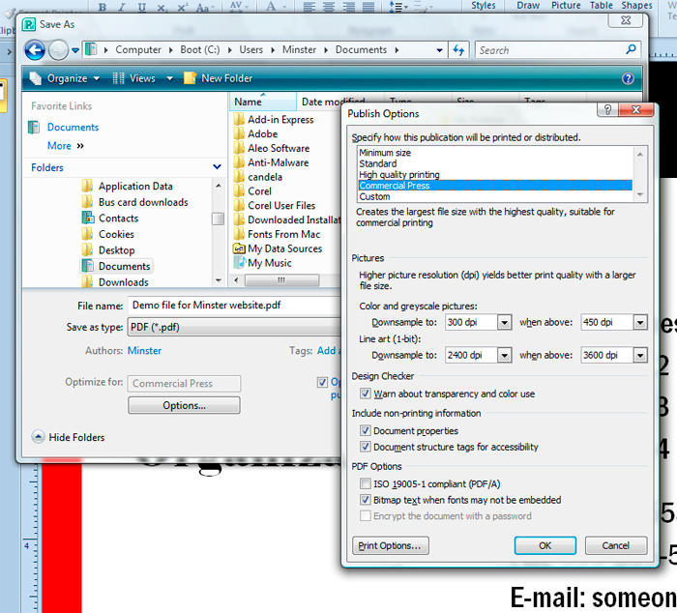Click the blue Help icon in Save As toolbar

629,78
